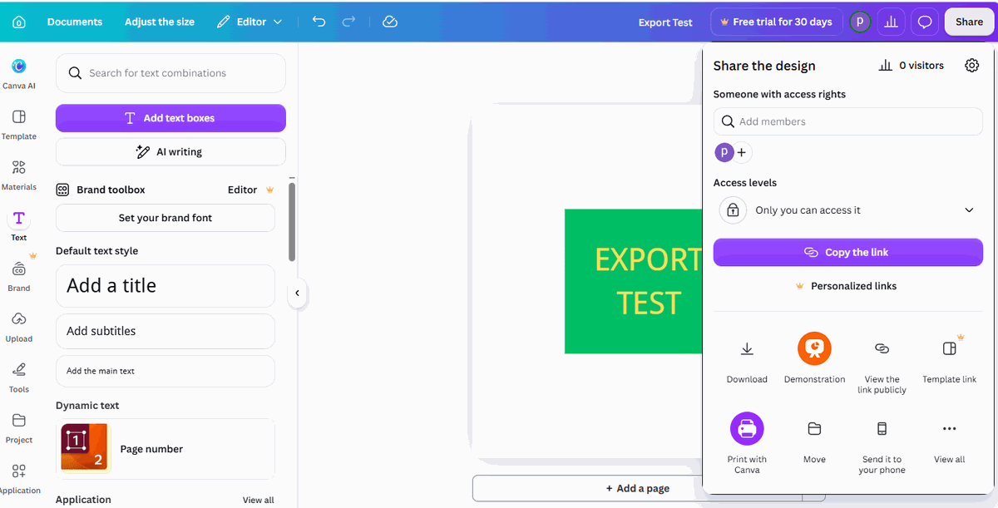Image resolution: width=998 pixels, height=508 pixels.
Task: Click Set your brand font
Action: pos(166,218)
